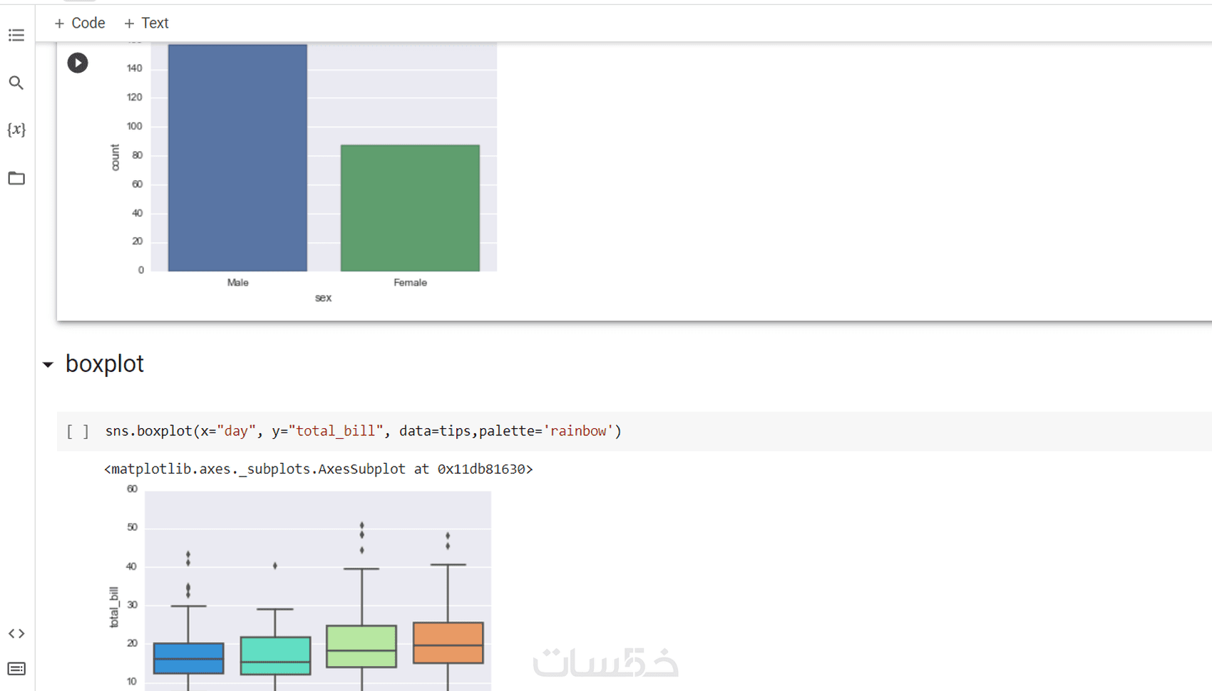Image resolution: width=1212 pixels, height=691 pixels.
Task: Click the green Female bar in chart
Action: coord(410,208)
